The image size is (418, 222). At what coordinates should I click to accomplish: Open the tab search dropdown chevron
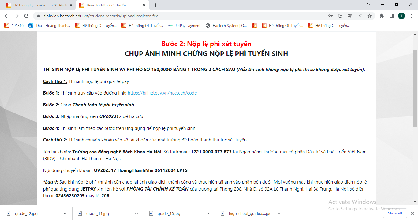point(369,5)
